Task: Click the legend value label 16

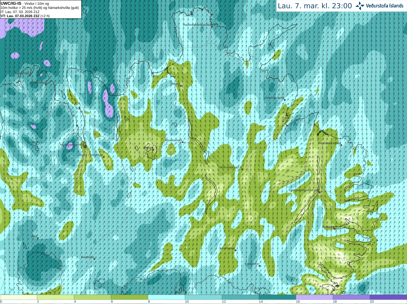Action: tap(298, 302)
